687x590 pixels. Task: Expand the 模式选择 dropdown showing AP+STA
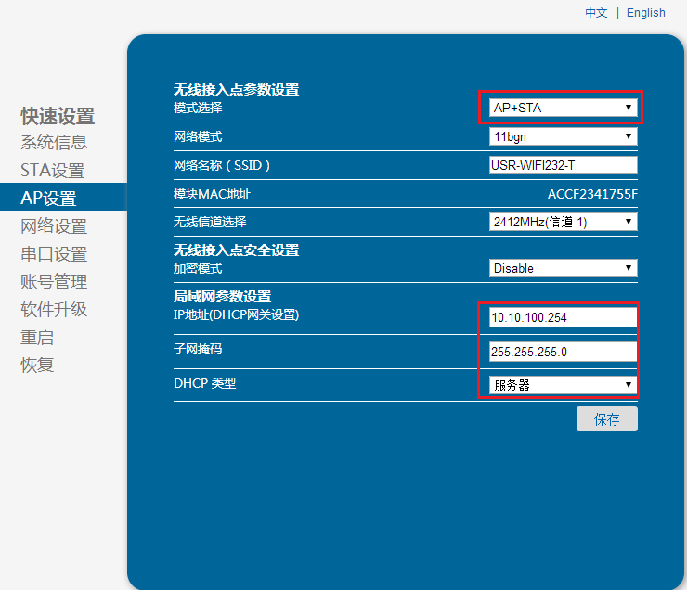coord(563,108)
